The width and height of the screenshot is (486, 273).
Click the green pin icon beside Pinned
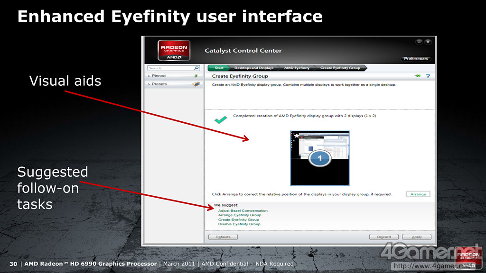coord(196,76)
